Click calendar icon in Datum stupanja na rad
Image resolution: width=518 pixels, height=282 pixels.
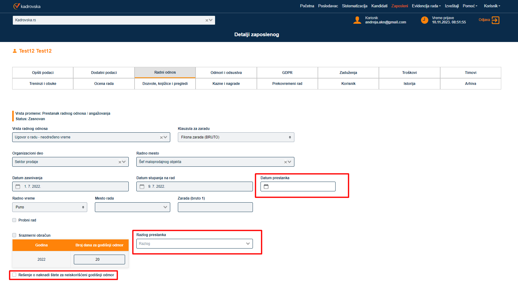(142, 186)
